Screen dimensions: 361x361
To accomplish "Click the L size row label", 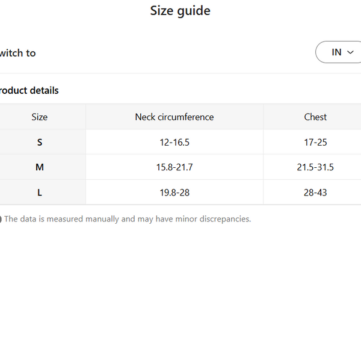I will [x=40, y=193].
